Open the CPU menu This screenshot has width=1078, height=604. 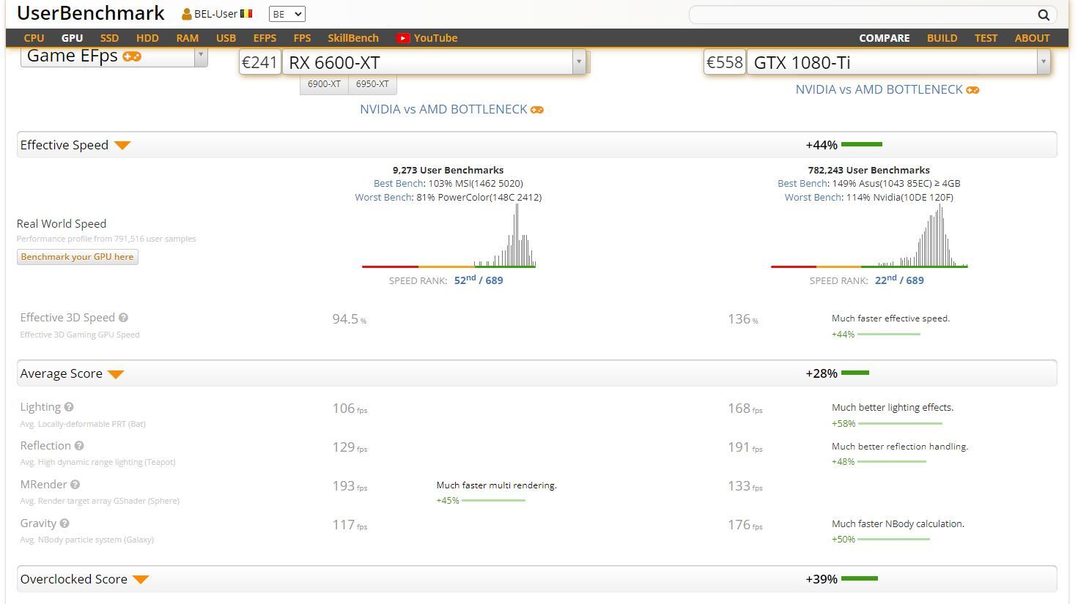pyautogui.click(x=34, y=38)
